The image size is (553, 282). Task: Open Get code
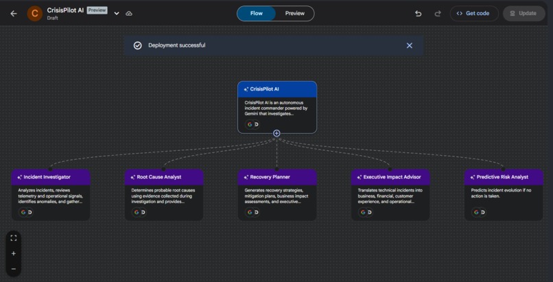pyautogui.click(x=474, y=14)
